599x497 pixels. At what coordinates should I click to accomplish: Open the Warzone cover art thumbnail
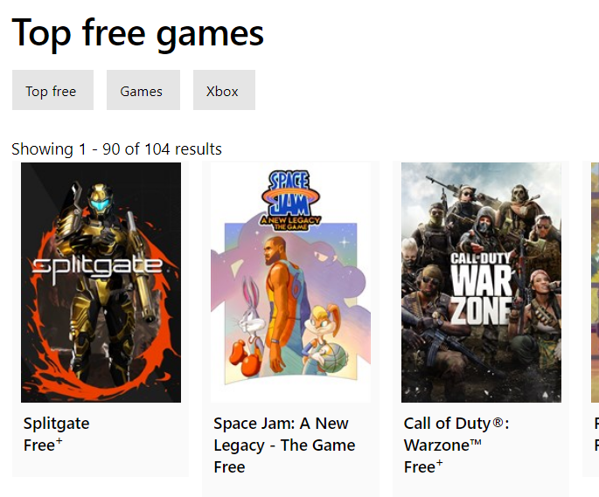coord(481,282)
